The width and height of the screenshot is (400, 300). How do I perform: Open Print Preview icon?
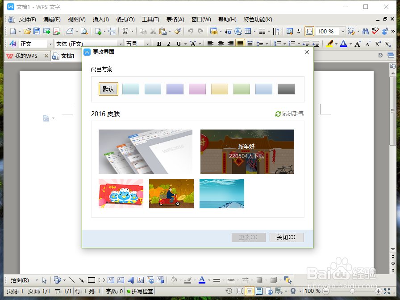click(84, 31)
